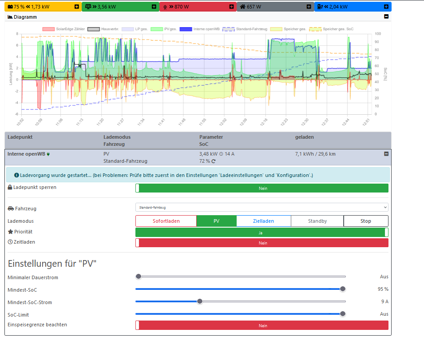The image size is (424, 349).
Task: Click the green plug icon next to Interne openWB
Action: (48, 154)
